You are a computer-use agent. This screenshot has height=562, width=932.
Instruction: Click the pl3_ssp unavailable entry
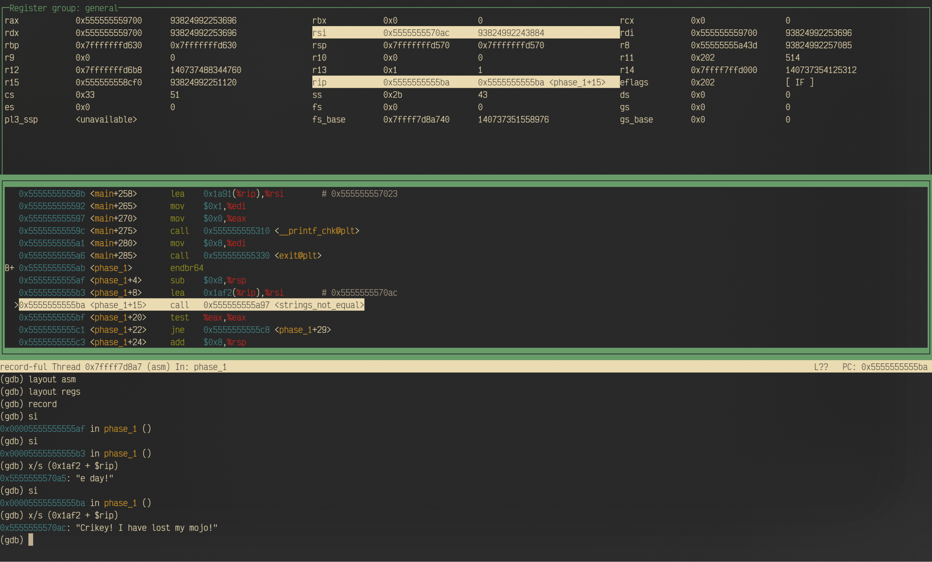click(106, 119)
